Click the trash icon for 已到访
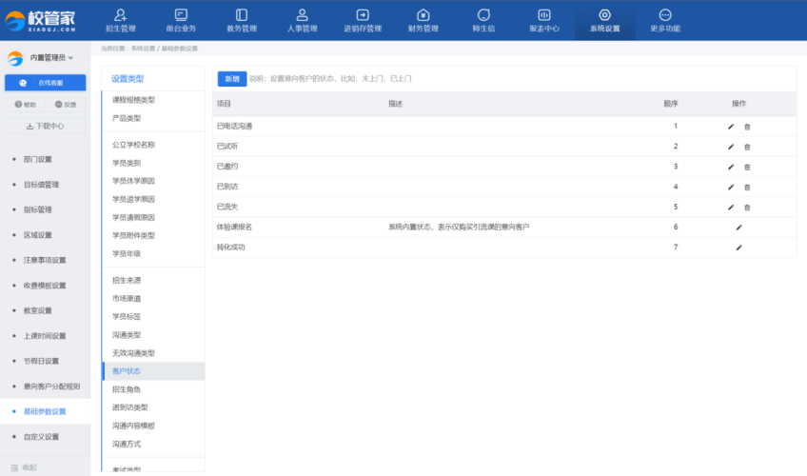The height and width of the screenshot is (476, 807). (747, 187)
